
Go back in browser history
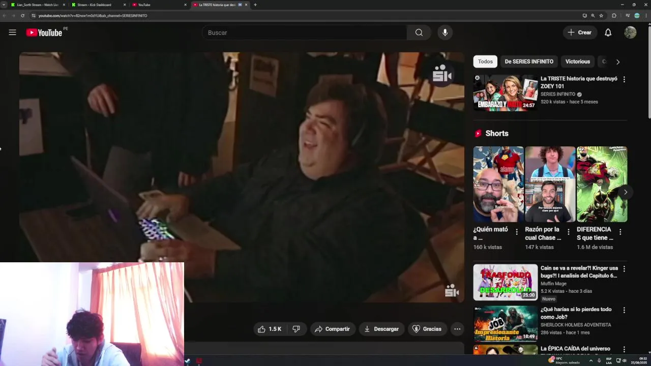[5, 16]
